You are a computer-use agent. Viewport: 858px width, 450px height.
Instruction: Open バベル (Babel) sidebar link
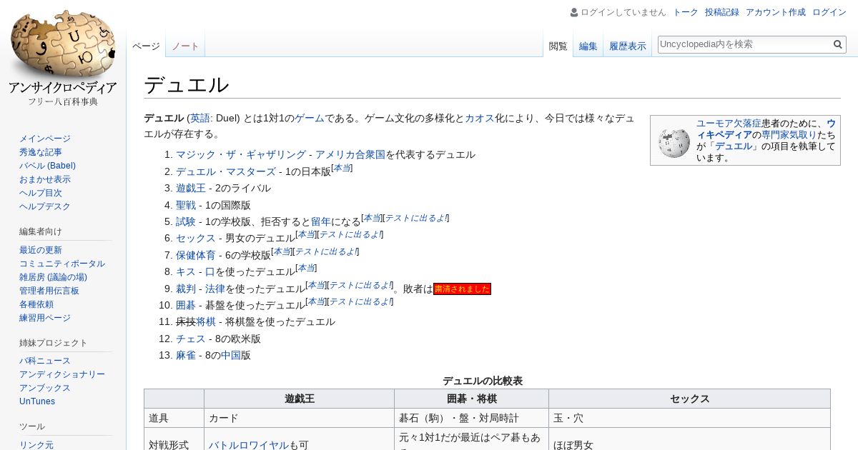coord(47,166)
